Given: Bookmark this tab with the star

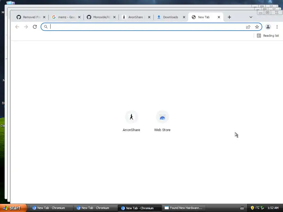Looking at the screenshot, I should click(257, 27).
